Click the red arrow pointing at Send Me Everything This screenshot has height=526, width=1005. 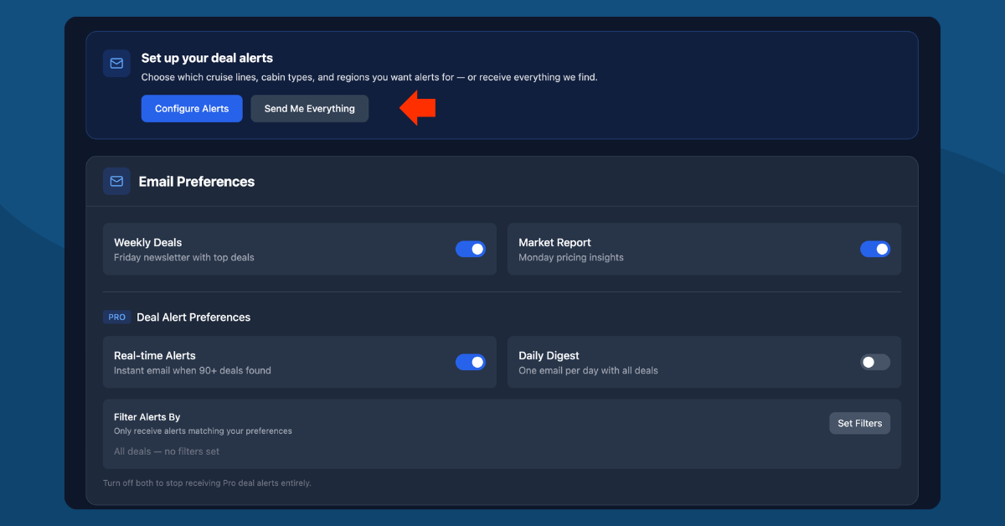click(416, 108)
